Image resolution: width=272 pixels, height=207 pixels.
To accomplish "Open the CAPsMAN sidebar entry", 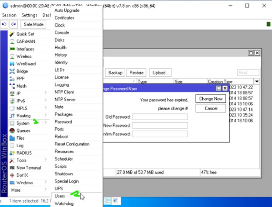I will point(26,42).
